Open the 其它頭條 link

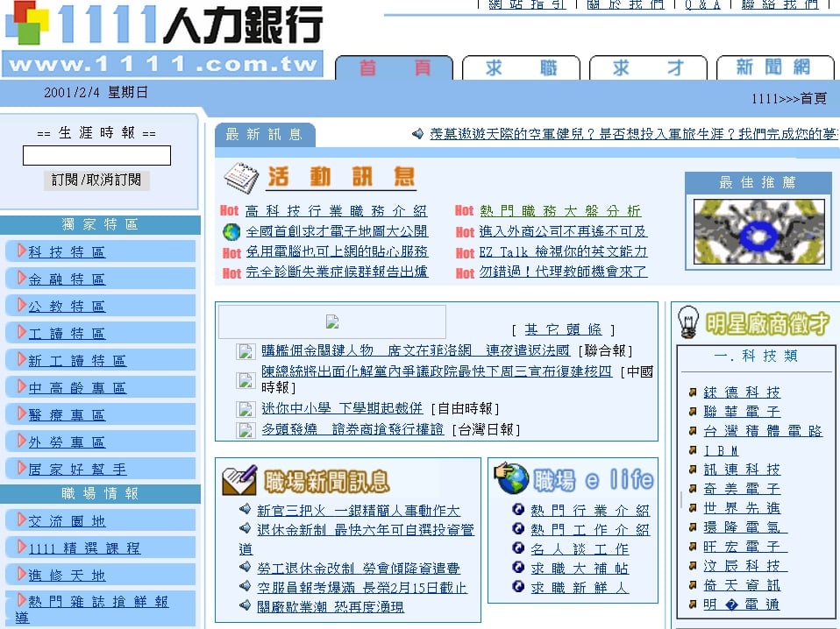564,329
